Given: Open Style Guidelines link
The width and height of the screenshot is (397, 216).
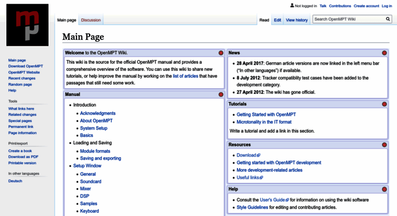Looking at the screenshot, I should click(252, 207).
